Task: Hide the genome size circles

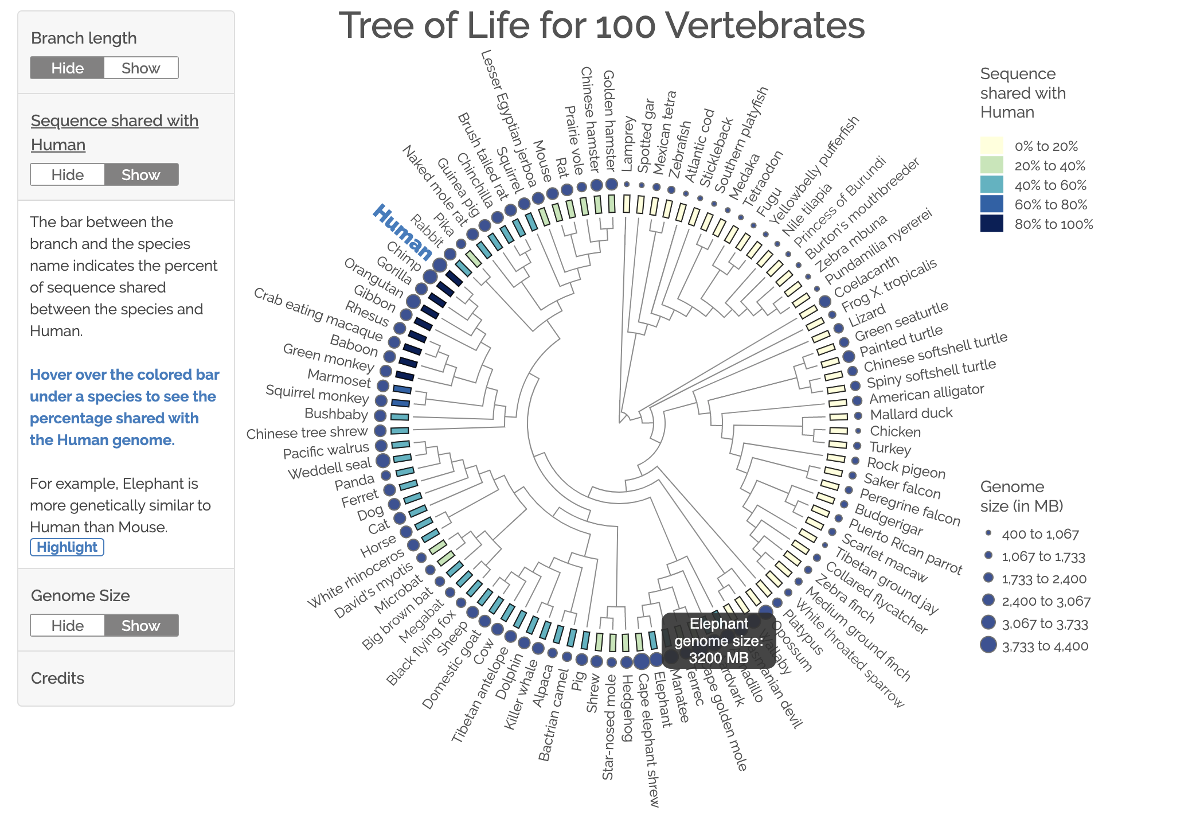Action: [x=68, y=626]
